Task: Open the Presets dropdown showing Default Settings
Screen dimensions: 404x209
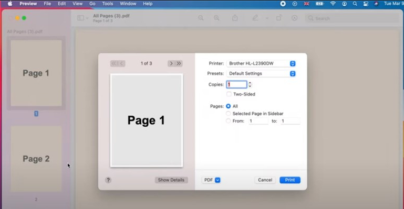Action: click(x=261, y=73)
